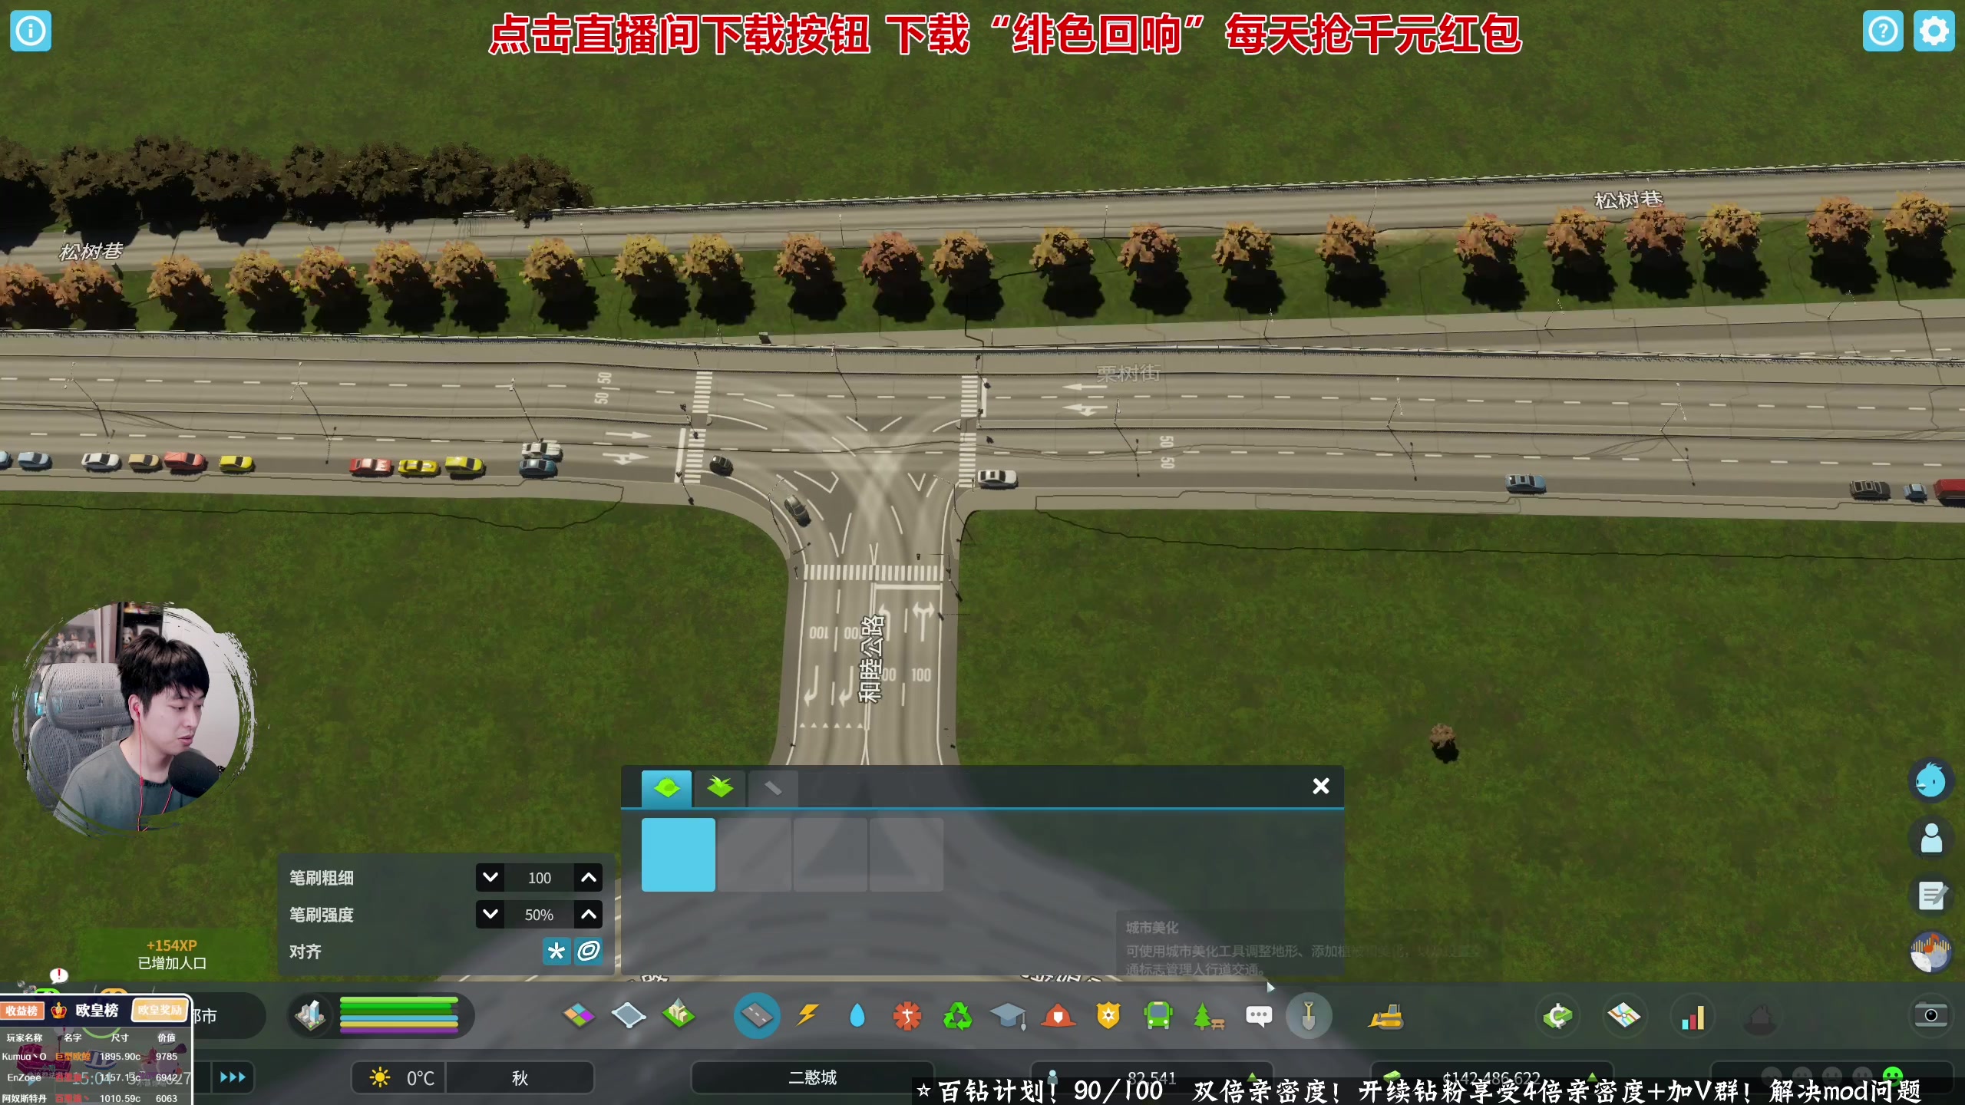Select the second terrain tool tile
The height and width of the screenshot is (1105, 1965).
755,854
